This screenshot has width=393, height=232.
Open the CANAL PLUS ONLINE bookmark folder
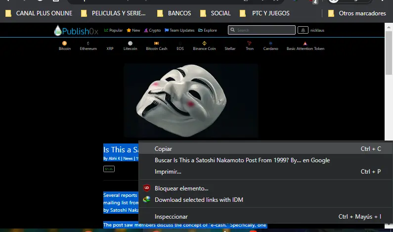click(39, 13)
